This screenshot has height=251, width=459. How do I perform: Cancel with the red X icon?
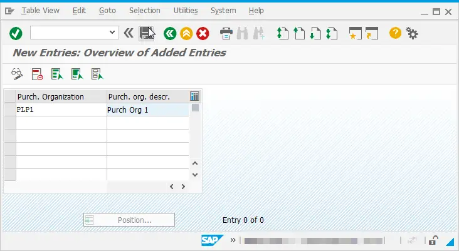point(203,33)
